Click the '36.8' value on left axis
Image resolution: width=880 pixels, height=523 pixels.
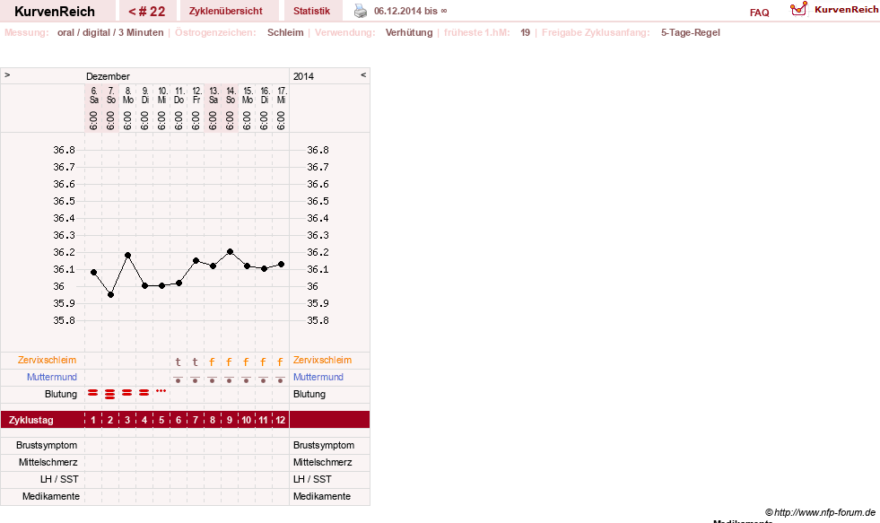(64, 150)
